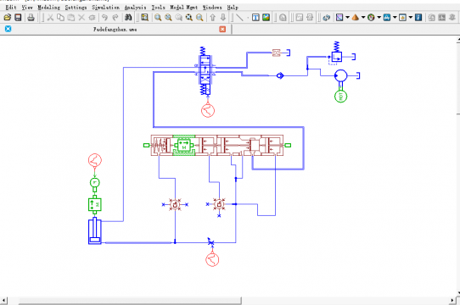This screenshot has width=460, height=305.
Task: Click the open file folder icon
Action: pyautogui.click(x=8, y=18)
